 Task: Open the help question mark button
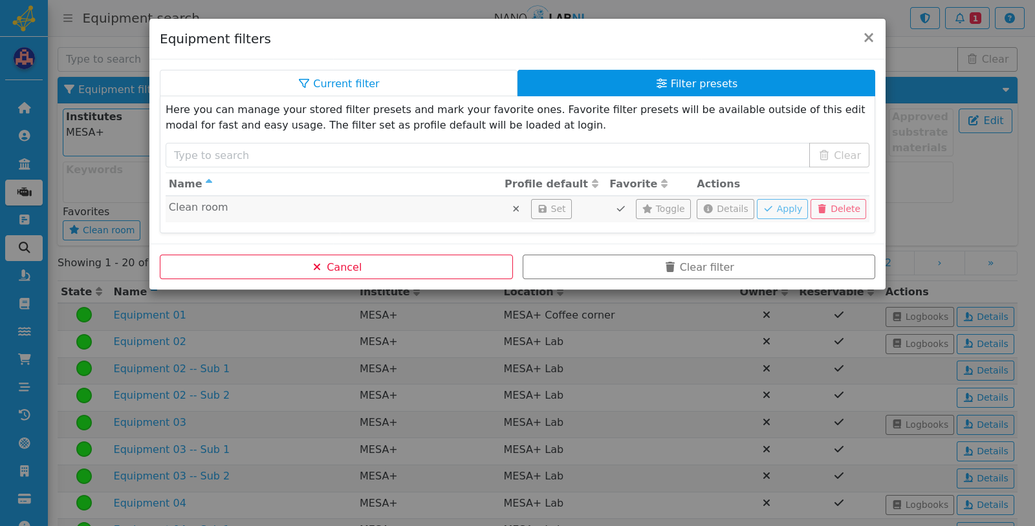pyautogui.click(x=1009, y=18)
